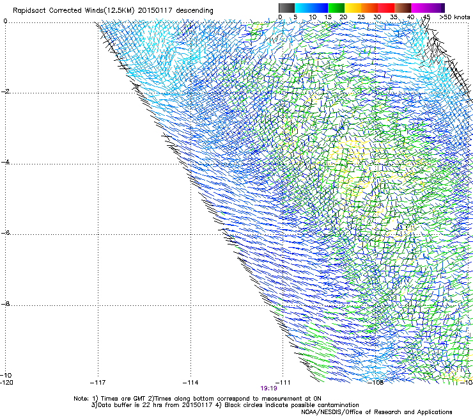The image size is (473, 416).
Task: Click the '-117' longitude axis label
Action: [x=98, y=383]
